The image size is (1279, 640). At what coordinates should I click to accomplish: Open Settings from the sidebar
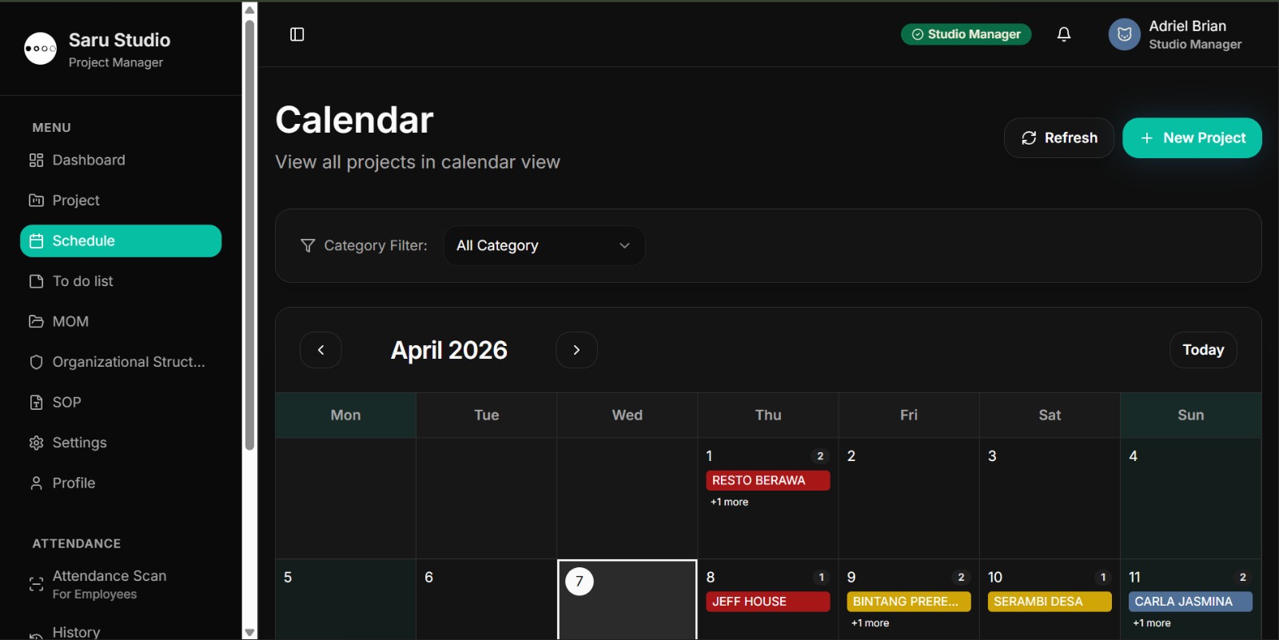pos(121,443)
